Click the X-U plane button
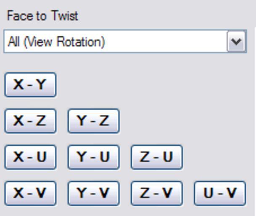The height and width of the screenshot is (216, 256). [x=30, y=157]
